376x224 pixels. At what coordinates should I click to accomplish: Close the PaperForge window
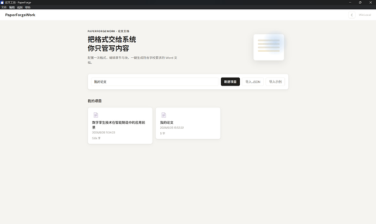tap(370, 2)
